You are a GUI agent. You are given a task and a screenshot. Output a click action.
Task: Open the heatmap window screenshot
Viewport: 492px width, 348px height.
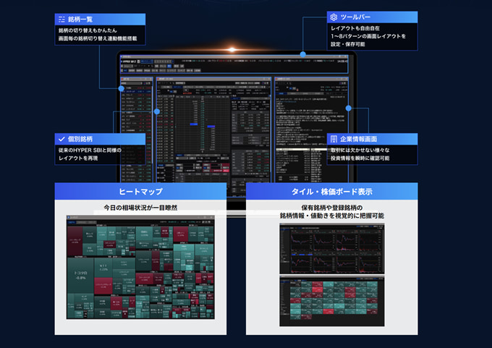click(x=140, y=267)
